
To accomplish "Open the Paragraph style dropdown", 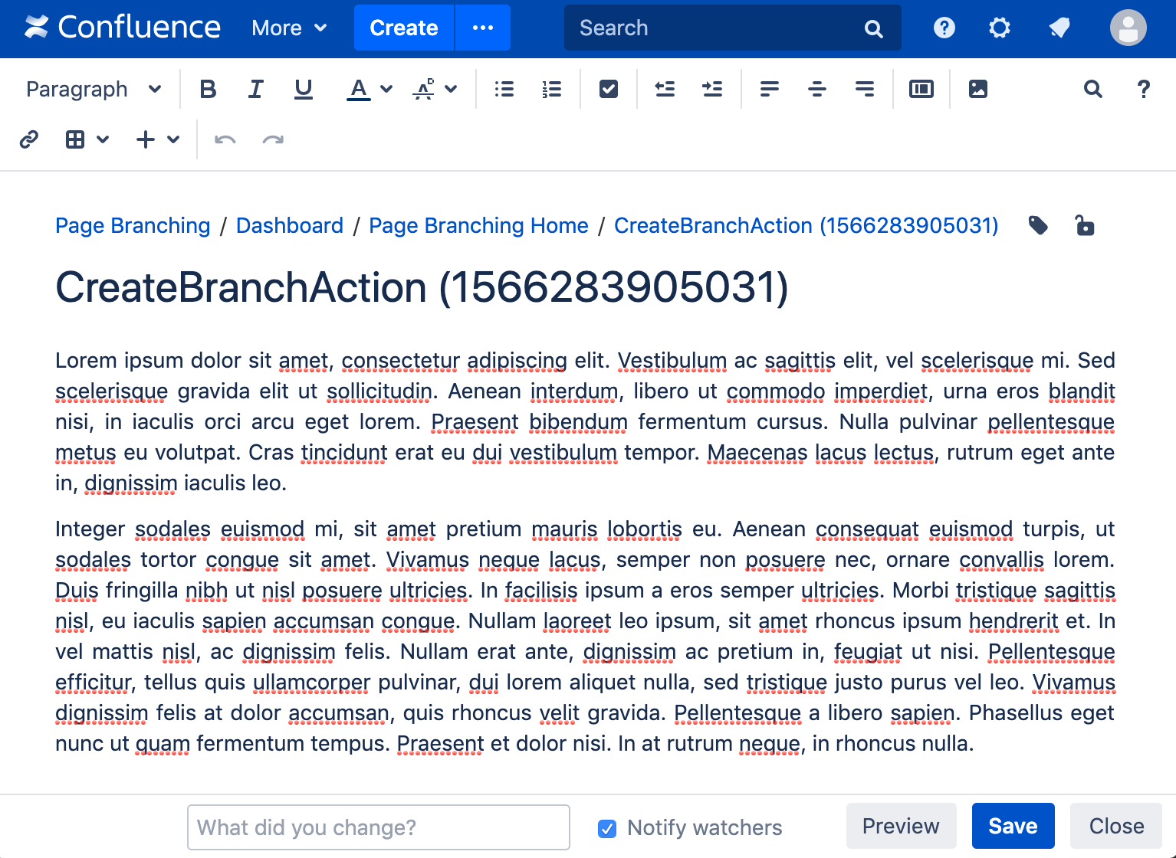I will point(94,89).
